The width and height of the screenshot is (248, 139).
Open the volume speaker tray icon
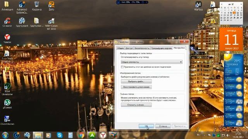pos(228,135)
